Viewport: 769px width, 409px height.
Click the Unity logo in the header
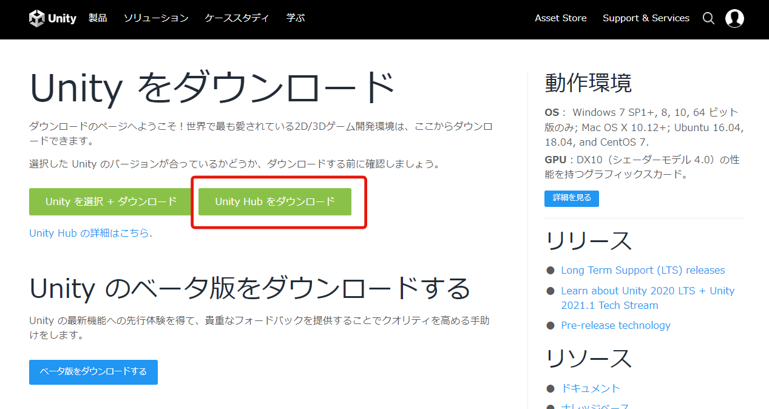pos(52,18)
